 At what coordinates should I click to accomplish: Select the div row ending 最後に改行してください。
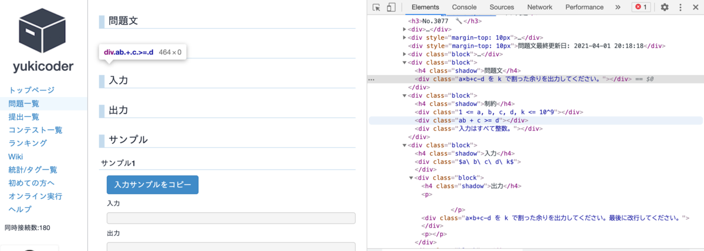pyautogui.click(x=555, y=218)
